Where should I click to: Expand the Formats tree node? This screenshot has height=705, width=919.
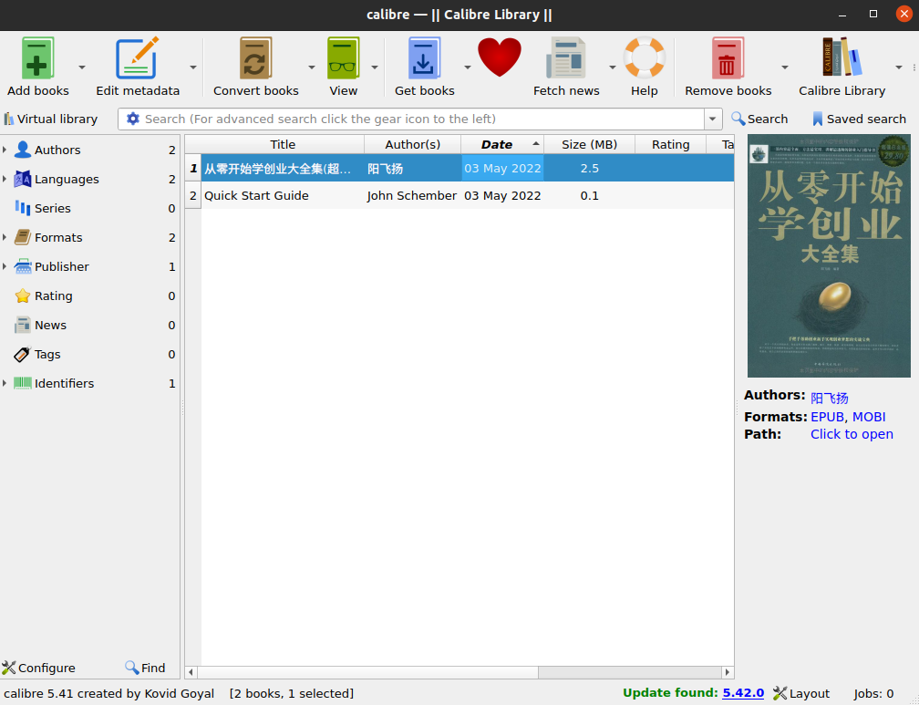(x=5, y=237)
